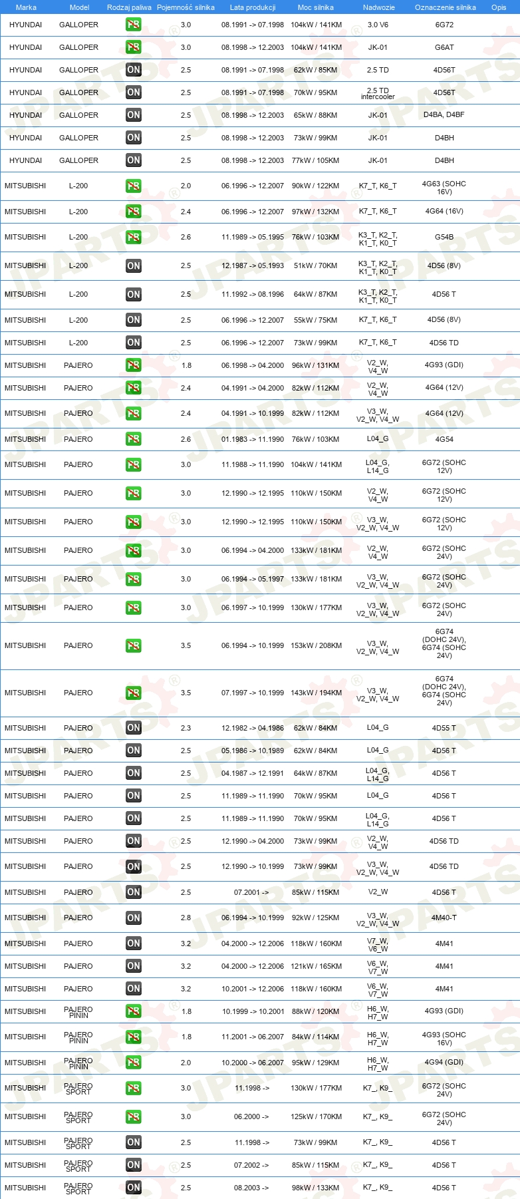Click the production years 12.1982 -> 04.1986
Viewport: 520px width, 1199px height.
click(253, 728)
